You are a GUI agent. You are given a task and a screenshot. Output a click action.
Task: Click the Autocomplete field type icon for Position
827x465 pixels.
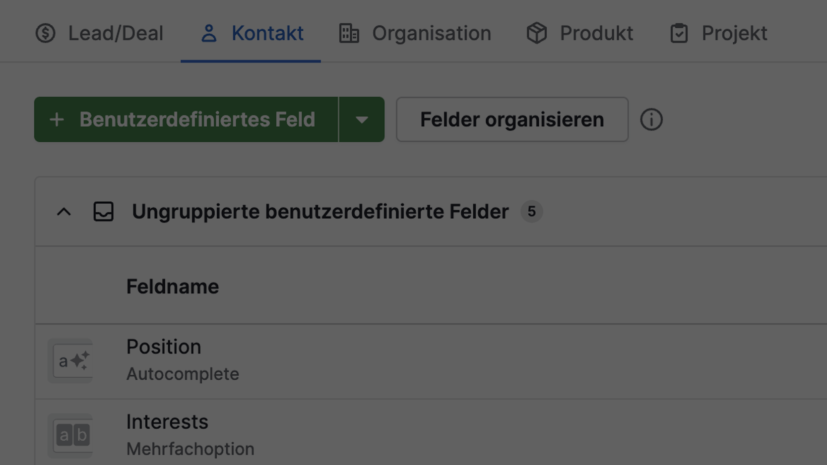click(x=70, y=361)
